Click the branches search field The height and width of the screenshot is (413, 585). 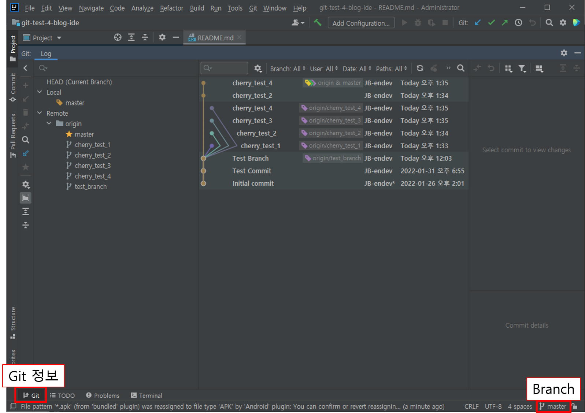[x=116, y=68]
